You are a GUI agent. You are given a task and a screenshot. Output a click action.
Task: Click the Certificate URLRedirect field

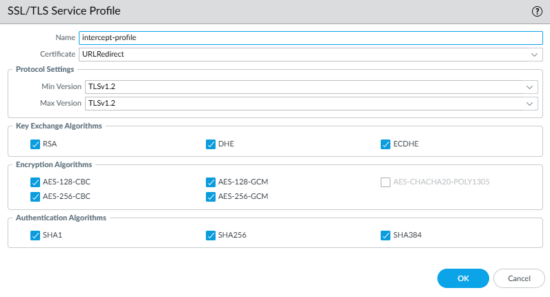[x=304, y=54]
